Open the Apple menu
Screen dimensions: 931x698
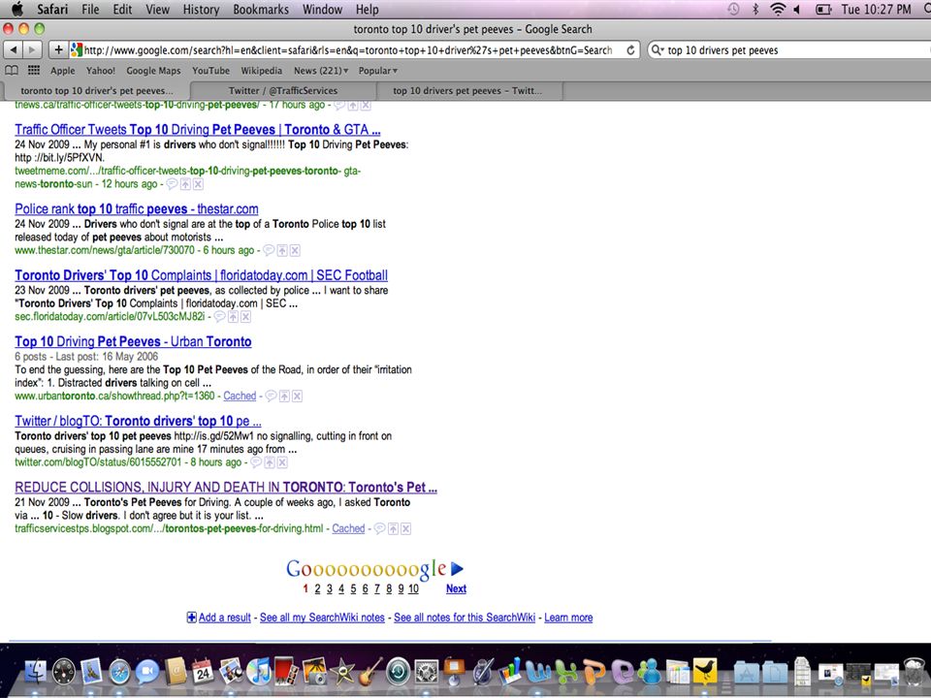[17, 9]
